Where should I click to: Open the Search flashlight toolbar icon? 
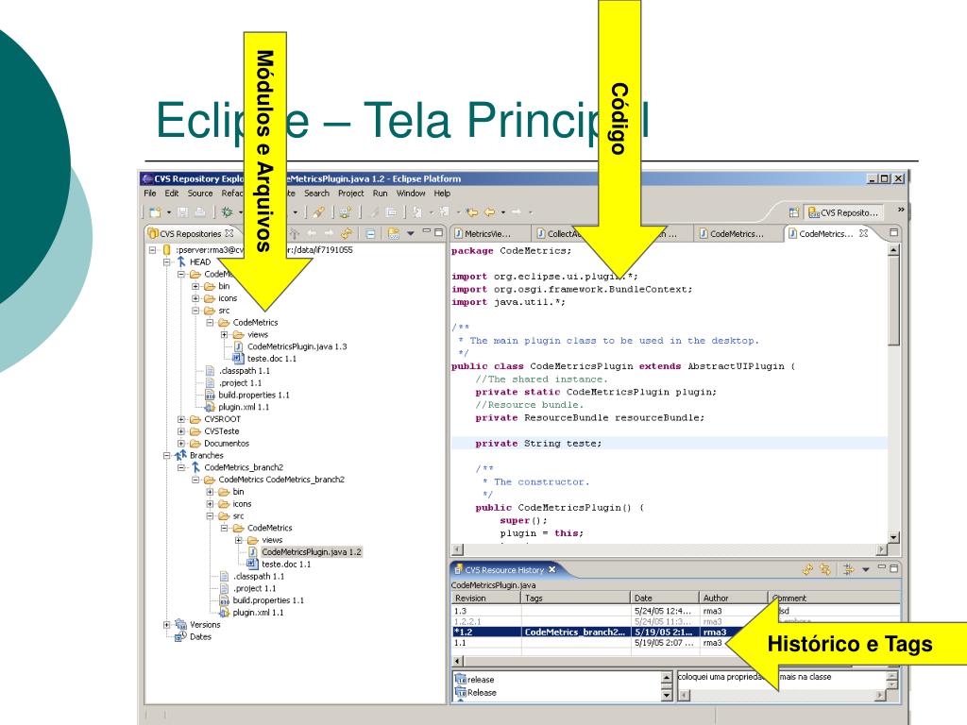point(318,212)
